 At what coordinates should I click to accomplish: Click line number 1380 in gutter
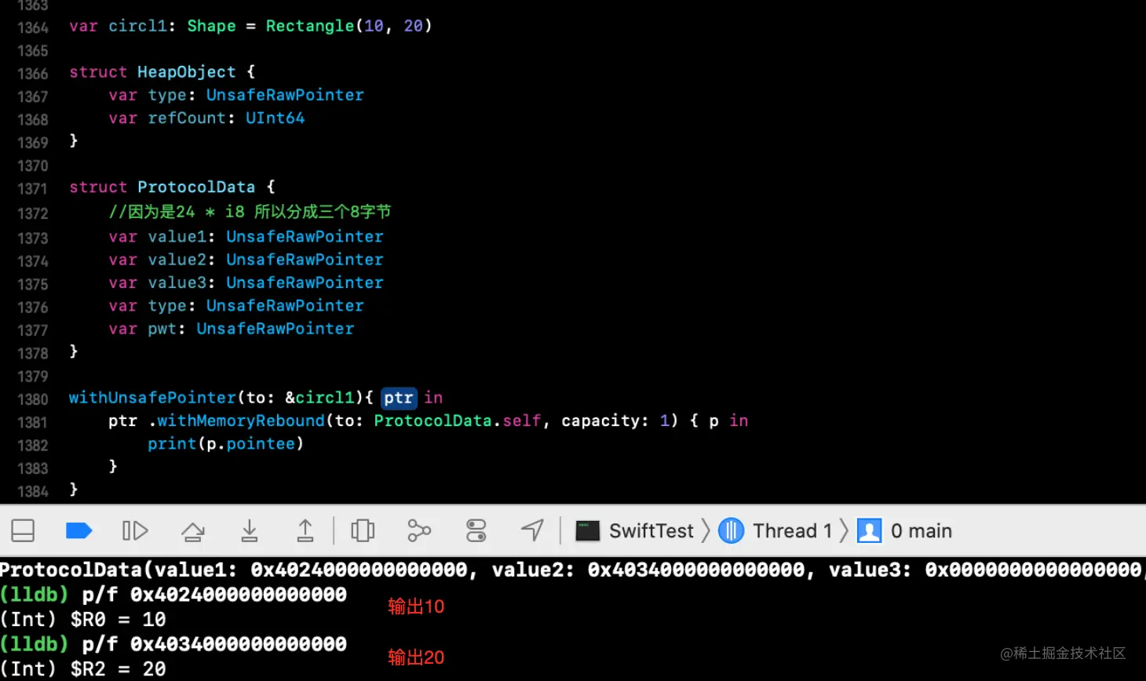point(32,399)
